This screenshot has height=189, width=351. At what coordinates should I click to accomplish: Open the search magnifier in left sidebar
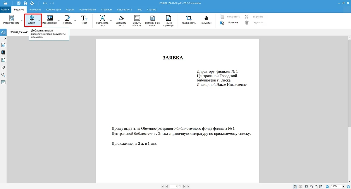pos(4,75)
